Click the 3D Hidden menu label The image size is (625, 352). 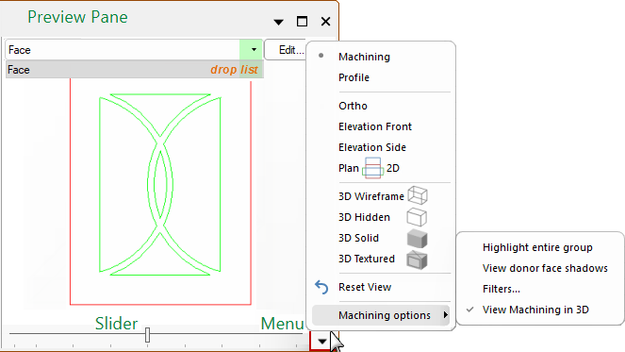(364, 217)
